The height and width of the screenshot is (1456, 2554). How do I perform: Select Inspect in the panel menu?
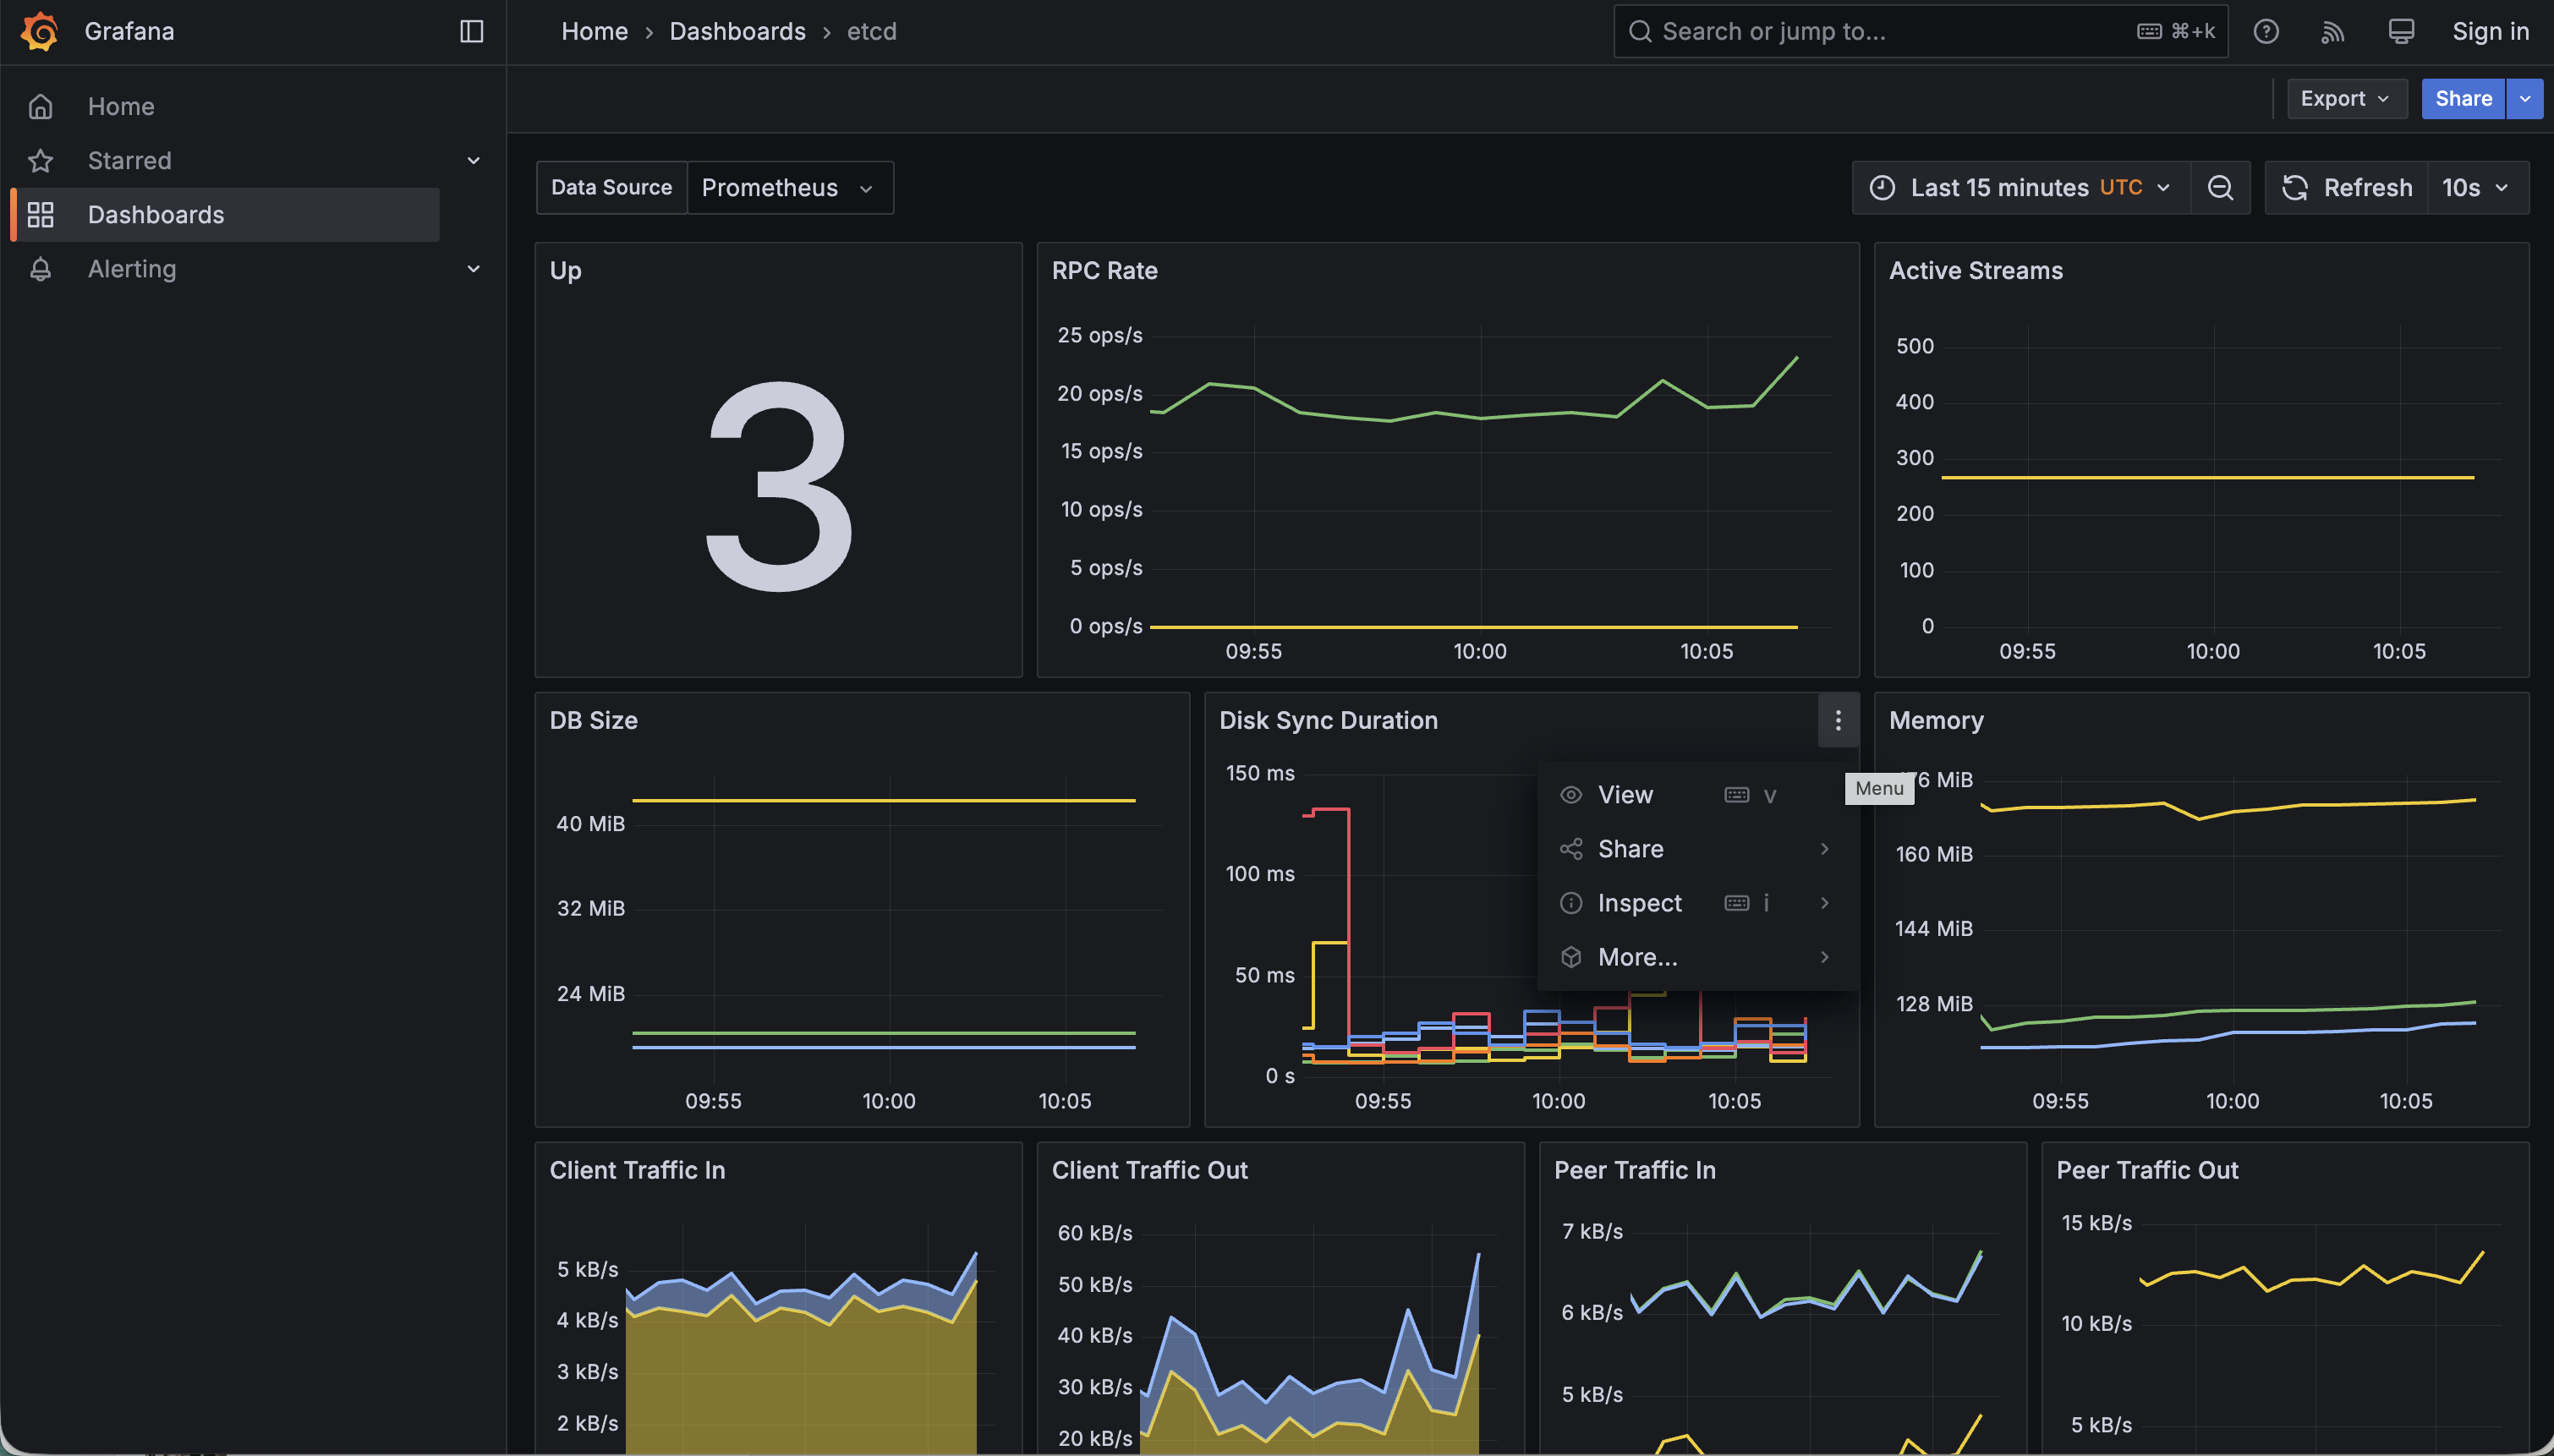(x=1639, y=903)
